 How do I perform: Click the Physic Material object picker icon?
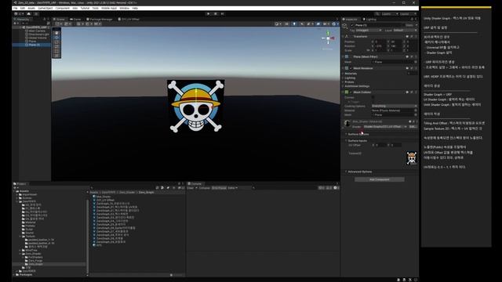point(416,110)
